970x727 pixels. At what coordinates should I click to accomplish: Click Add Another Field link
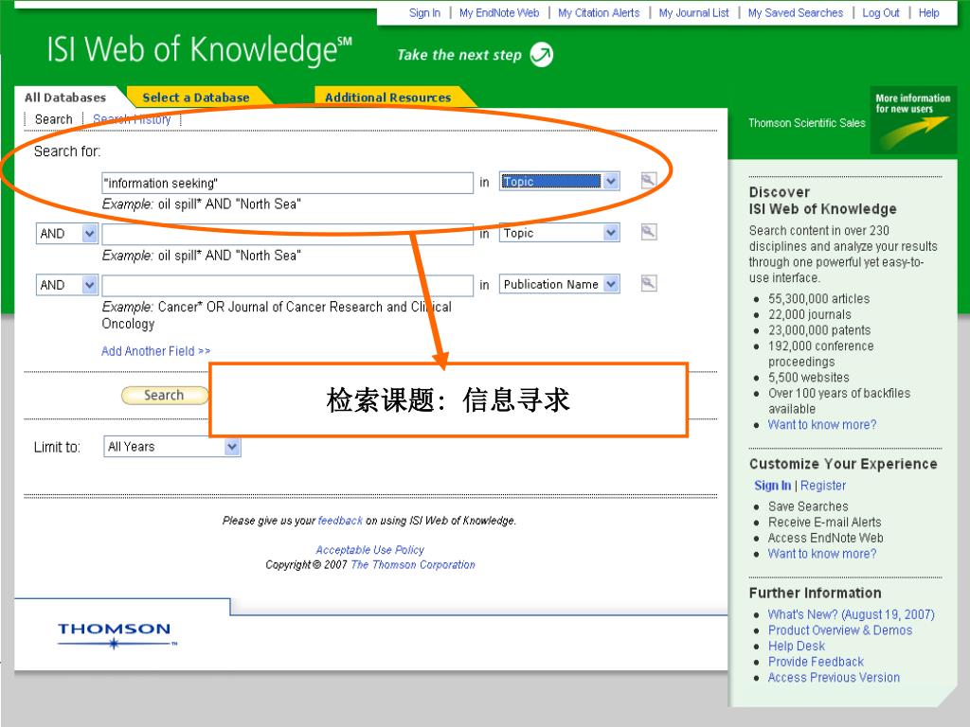coord(156,351)
